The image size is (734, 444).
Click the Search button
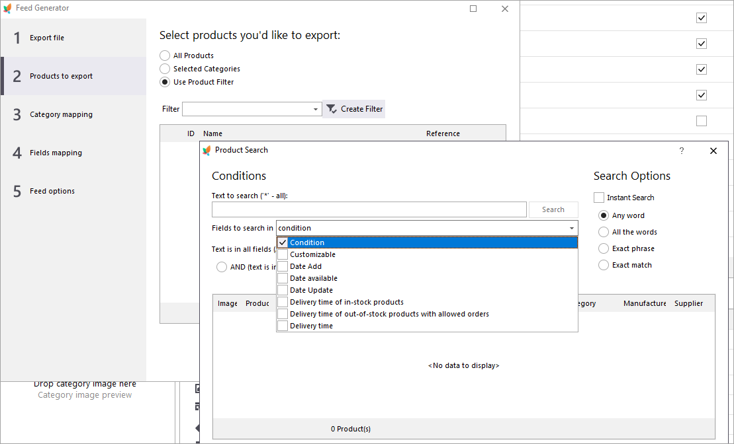[x=553, y=209]
